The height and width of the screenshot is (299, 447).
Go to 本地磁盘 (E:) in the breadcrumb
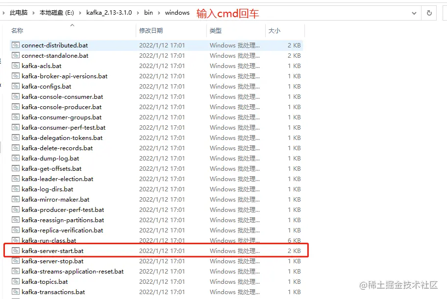(x=57, y=13)
